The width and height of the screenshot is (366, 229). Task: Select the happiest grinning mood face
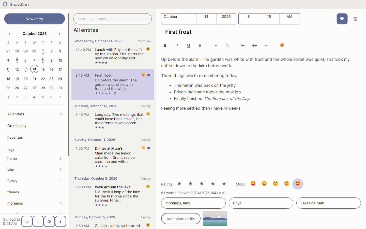click(x=298, y=184)
